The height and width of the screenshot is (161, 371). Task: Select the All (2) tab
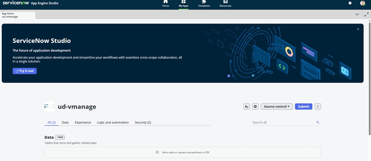tap(52, 123)
